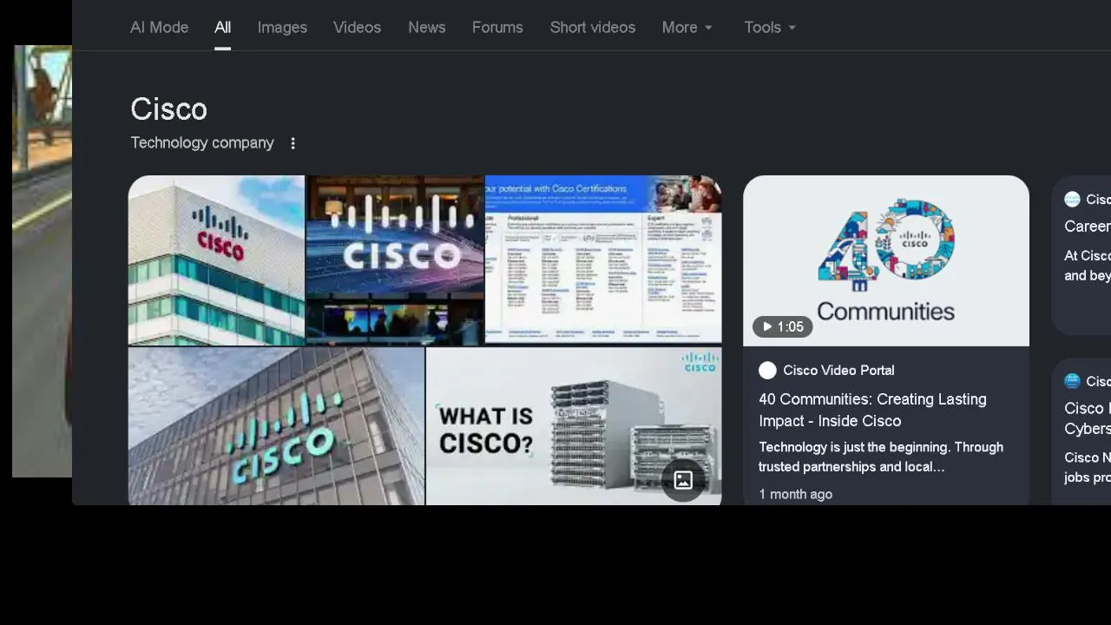Click the Cisco Video Portal source icon
Screen dimensions: 1111x625
coord(767,371)
